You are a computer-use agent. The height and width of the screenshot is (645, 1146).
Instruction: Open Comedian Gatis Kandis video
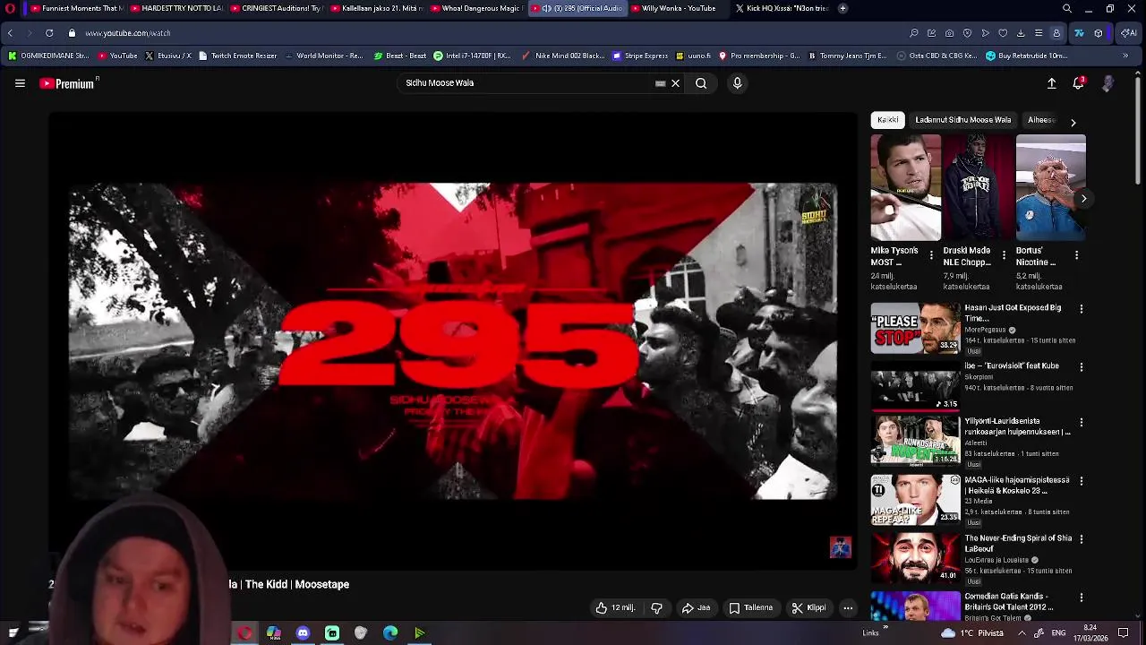915,606
